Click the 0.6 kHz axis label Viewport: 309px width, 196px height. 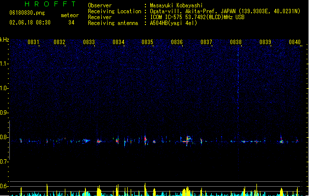coord(4,186)
